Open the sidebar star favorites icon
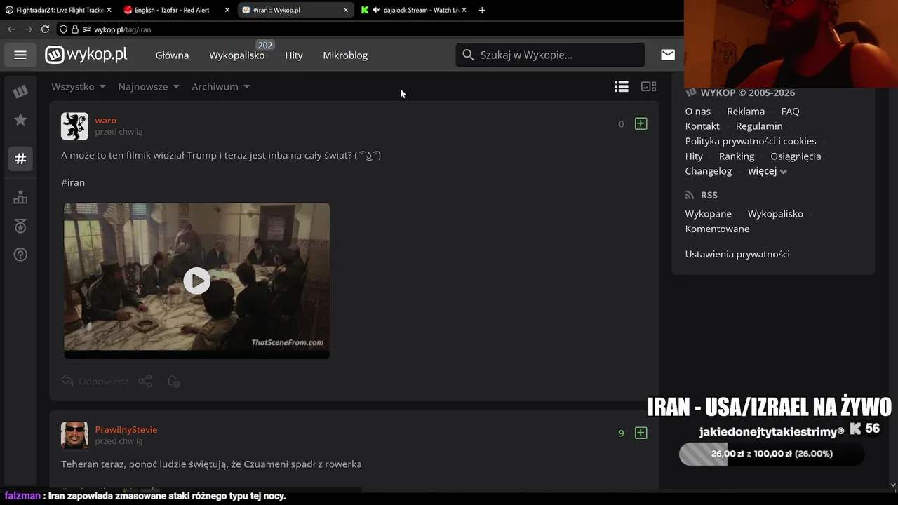The image size is (898, 505). (x=20, y=120)
